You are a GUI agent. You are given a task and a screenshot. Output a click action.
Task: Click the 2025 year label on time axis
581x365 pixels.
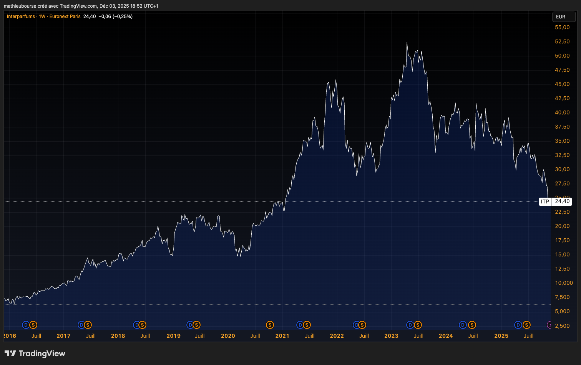[x=501, y=336]
